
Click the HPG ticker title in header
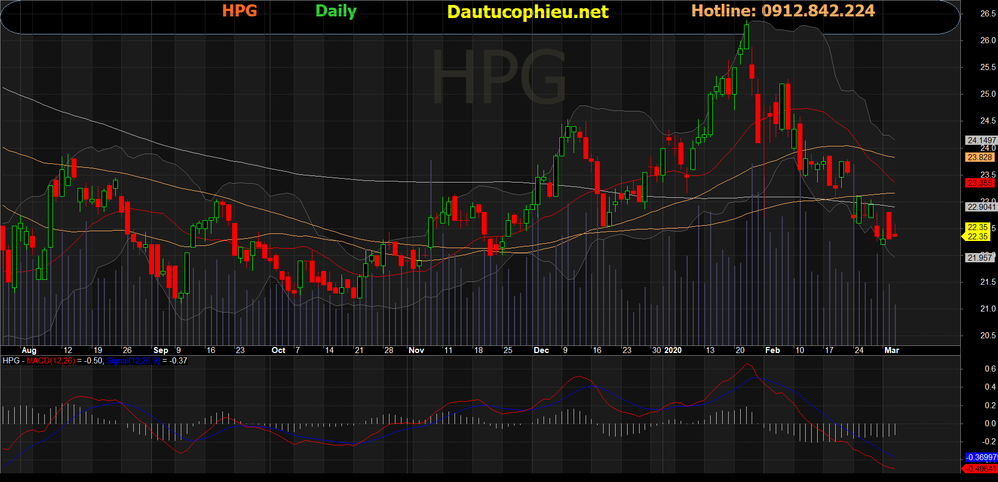239,11
